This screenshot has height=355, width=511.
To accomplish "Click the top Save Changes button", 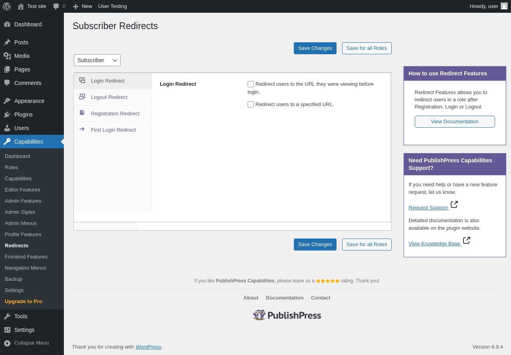I will [x=315, y=48].
